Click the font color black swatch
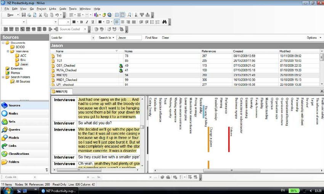Screen dimensions: 324x194 click(74, 22)
